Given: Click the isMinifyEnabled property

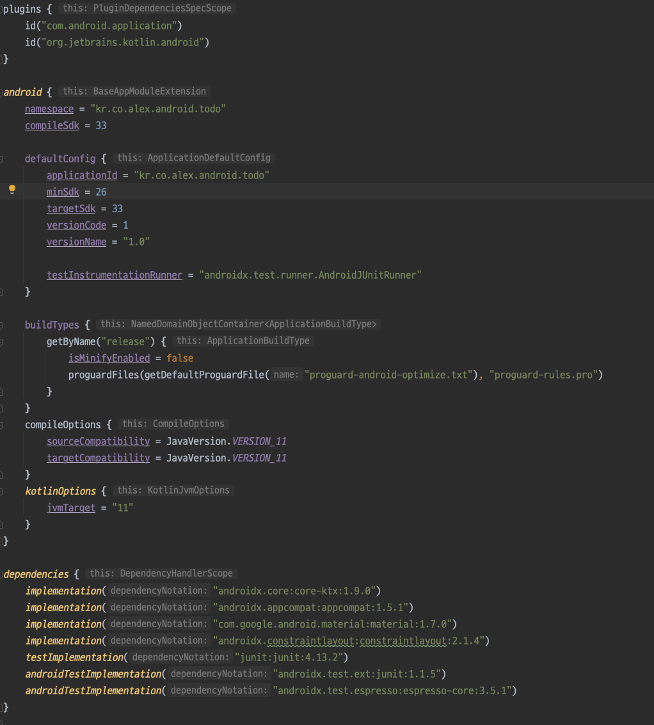Looking at the screenshot, I should [x=109, y=358].
